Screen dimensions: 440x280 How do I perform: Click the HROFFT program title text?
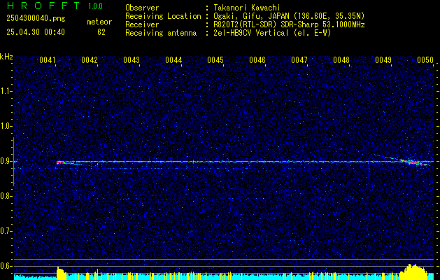coord(43,6)
